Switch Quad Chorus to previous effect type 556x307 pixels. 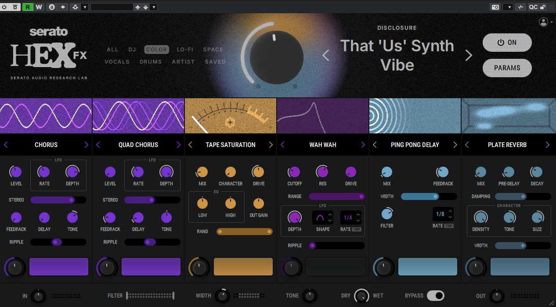(x=98, y=145)
